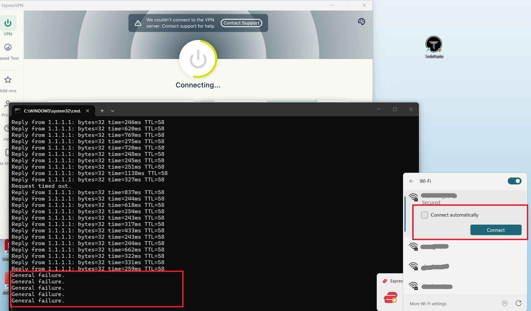This screenshot has width=531, height=311.
Task: Click the 'Request timed out.' line in terminal
Action: (41, 186)
